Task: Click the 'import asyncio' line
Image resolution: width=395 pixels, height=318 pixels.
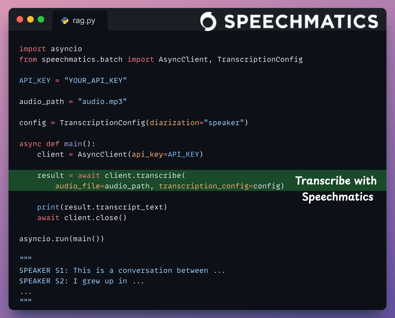Action: [x=51, y=49]
